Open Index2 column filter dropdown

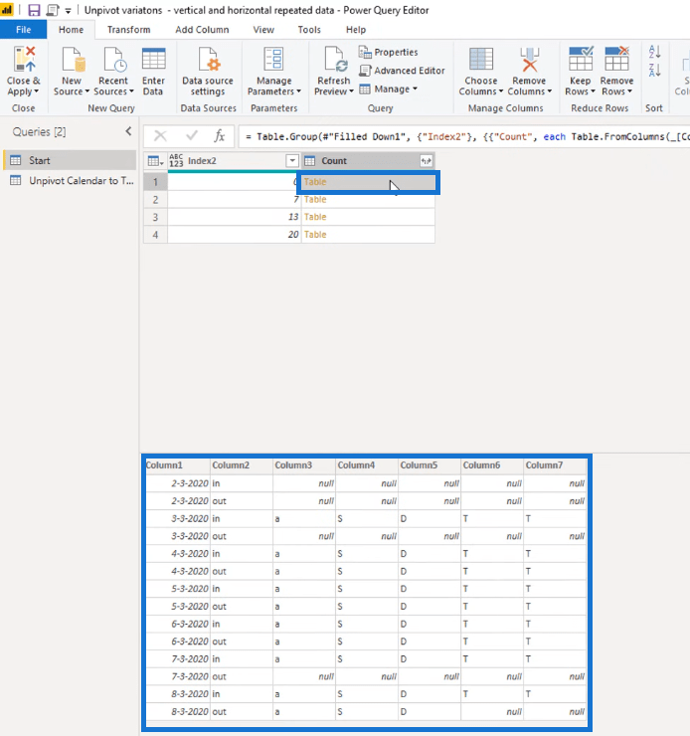point(292,161)
